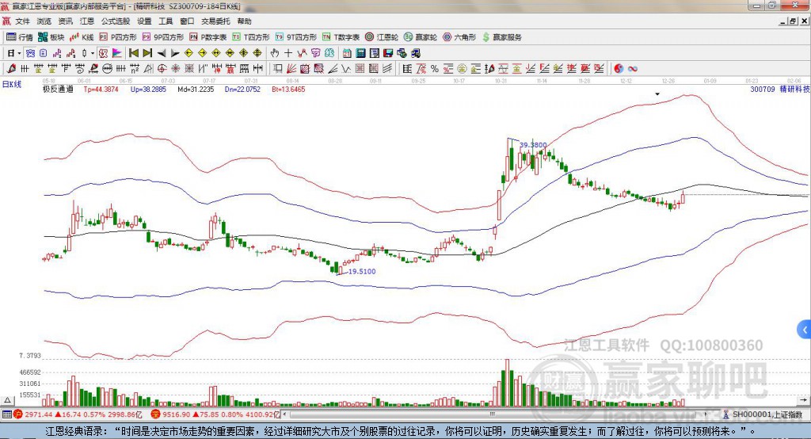811x439 pixels.
Task: Open the 设置 menu
Action: click(144, 21)
